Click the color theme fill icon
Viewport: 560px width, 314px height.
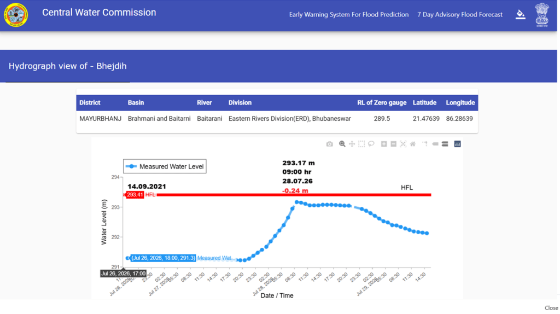(x=521, y=15)
